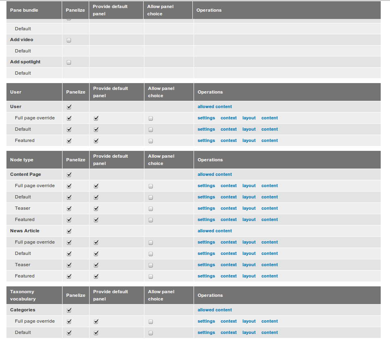Open settings for User Full page override
The image size is (390, 340).
point(206,118)
